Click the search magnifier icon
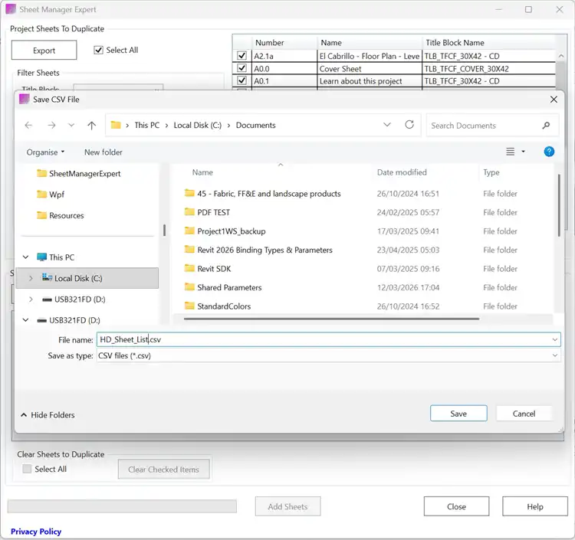The width and height of the screenshot is (575, 540). [x=546, y=126]
